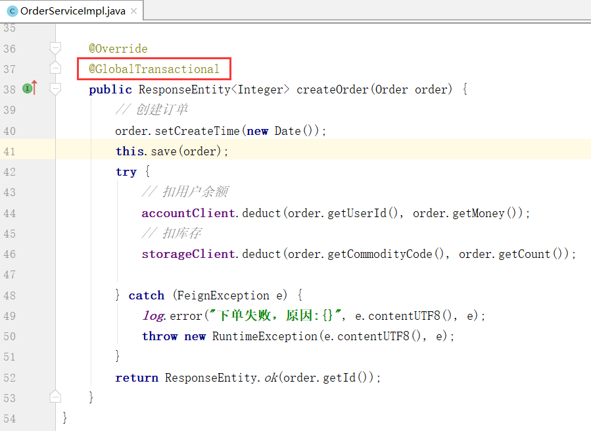591x431 pixels.
Task: Click the try keyword on line 42
Action: click(x=126, y=172)
